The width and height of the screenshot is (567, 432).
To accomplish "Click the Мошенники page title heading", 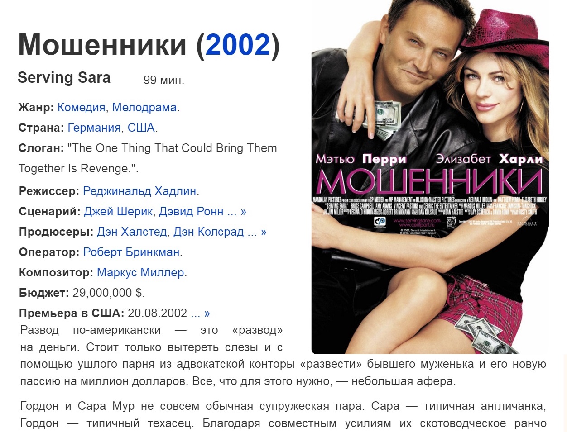I will click(149, 45).
